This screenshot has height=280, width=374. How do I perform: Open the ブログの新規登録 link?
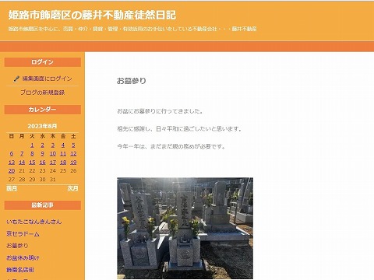(x=43, y=93)
